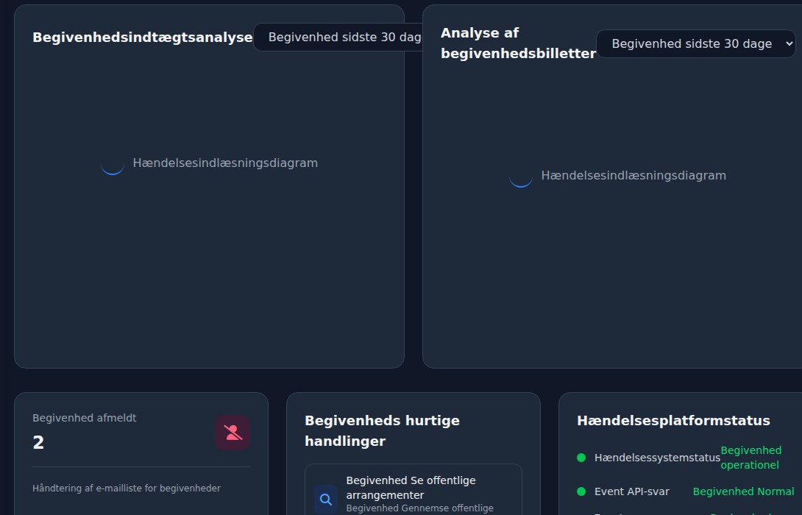Viewport: 802px width, 515px height.
Task: Click Håndtering af e-mailliste for begivenheder text
Action: [127, 489]
